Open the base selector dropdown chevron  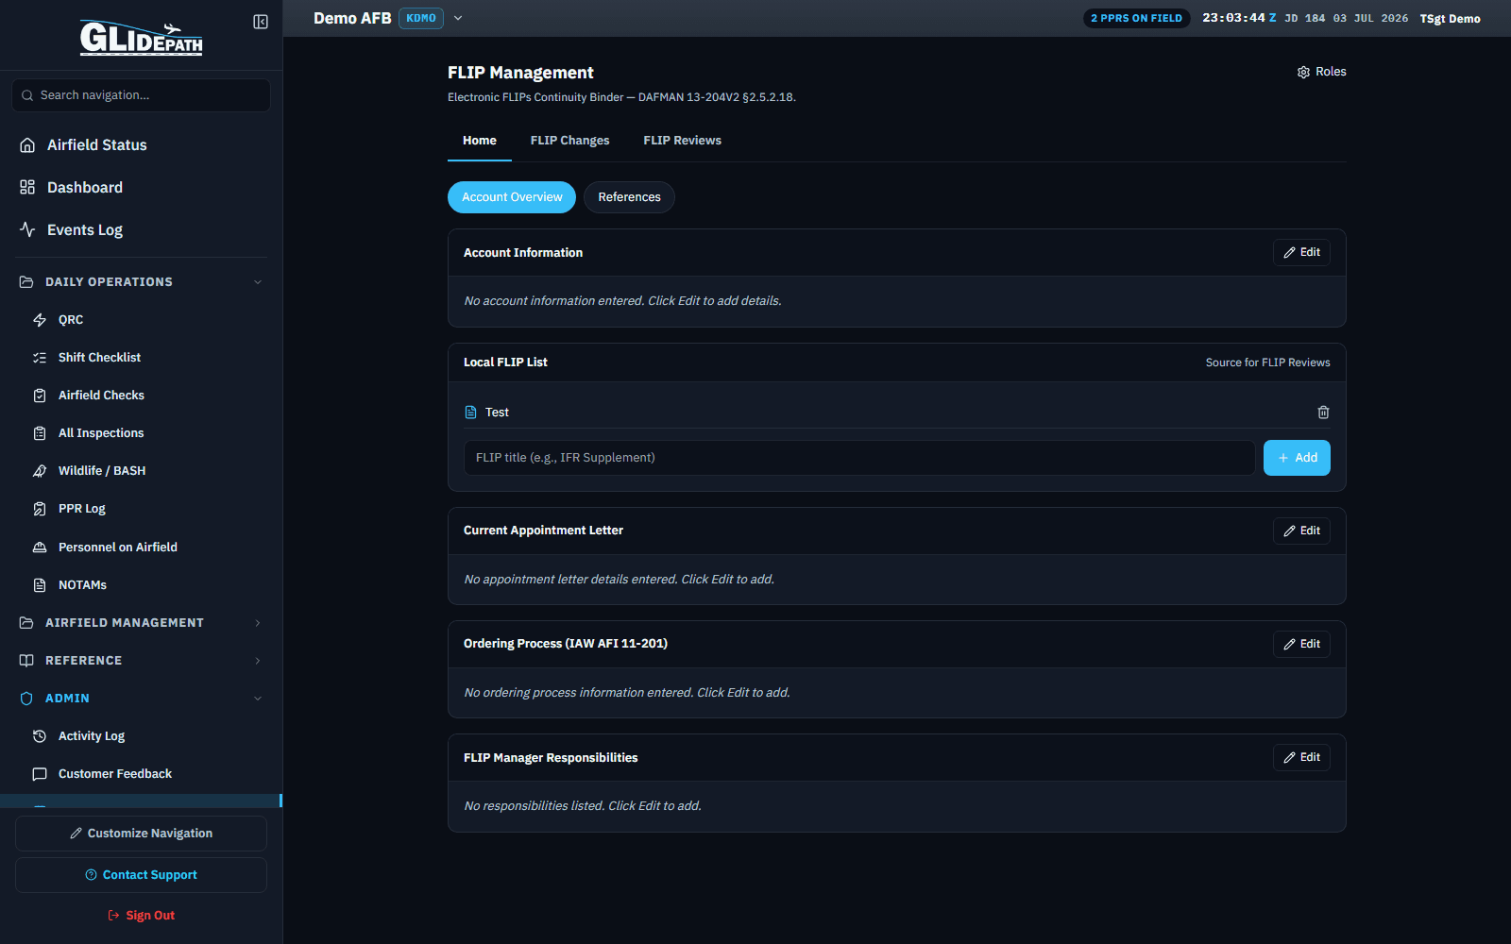(458, 18)
